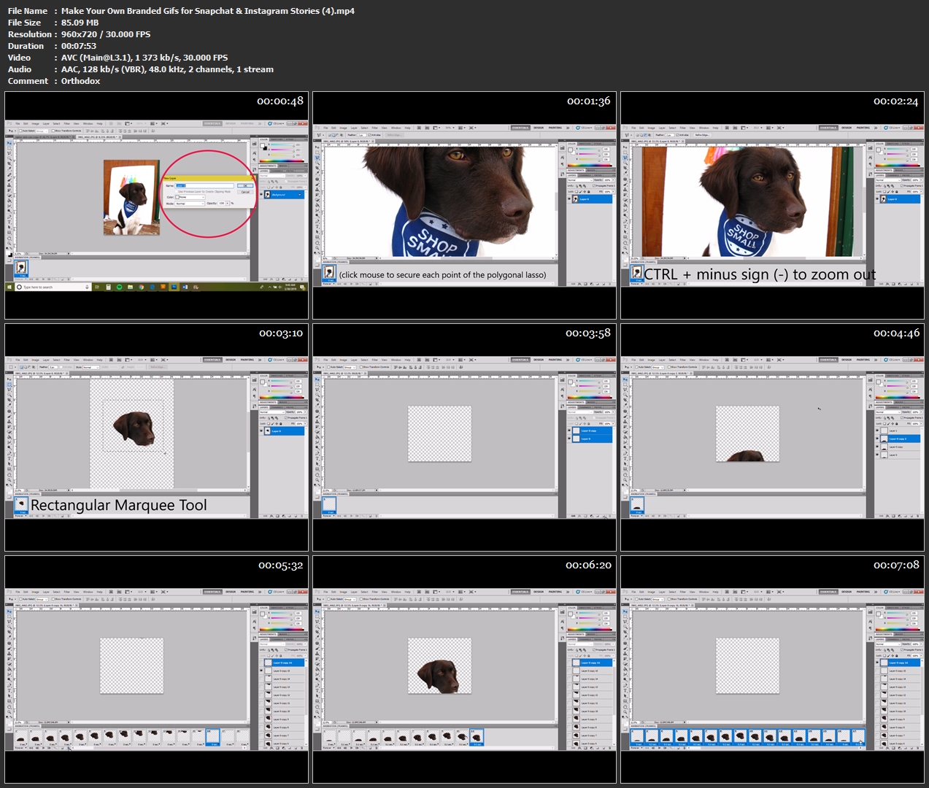Viewport: 929px width, 788px height.
Task: Toggle Propagate Frame 1 checkbox in 00:07:08 frame
Action: (902, 649)
